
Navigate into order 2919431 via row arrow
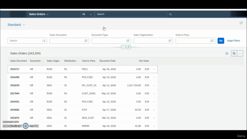point(154,102)
